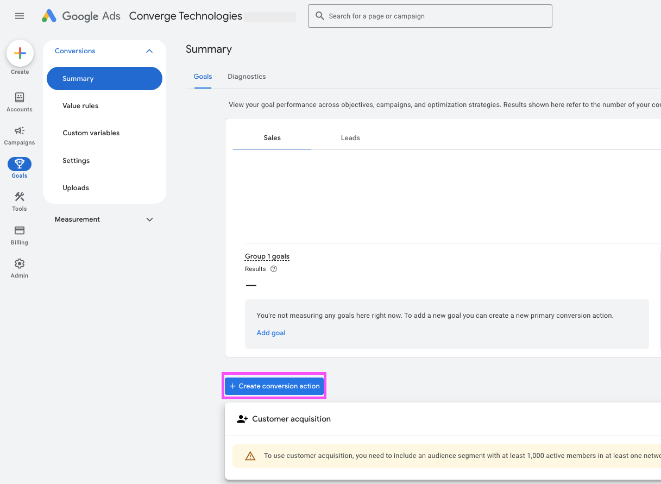This screenshot has width=661, height=484.
Task: Collapse the Conversions section
Action: (x=149, y=51)
